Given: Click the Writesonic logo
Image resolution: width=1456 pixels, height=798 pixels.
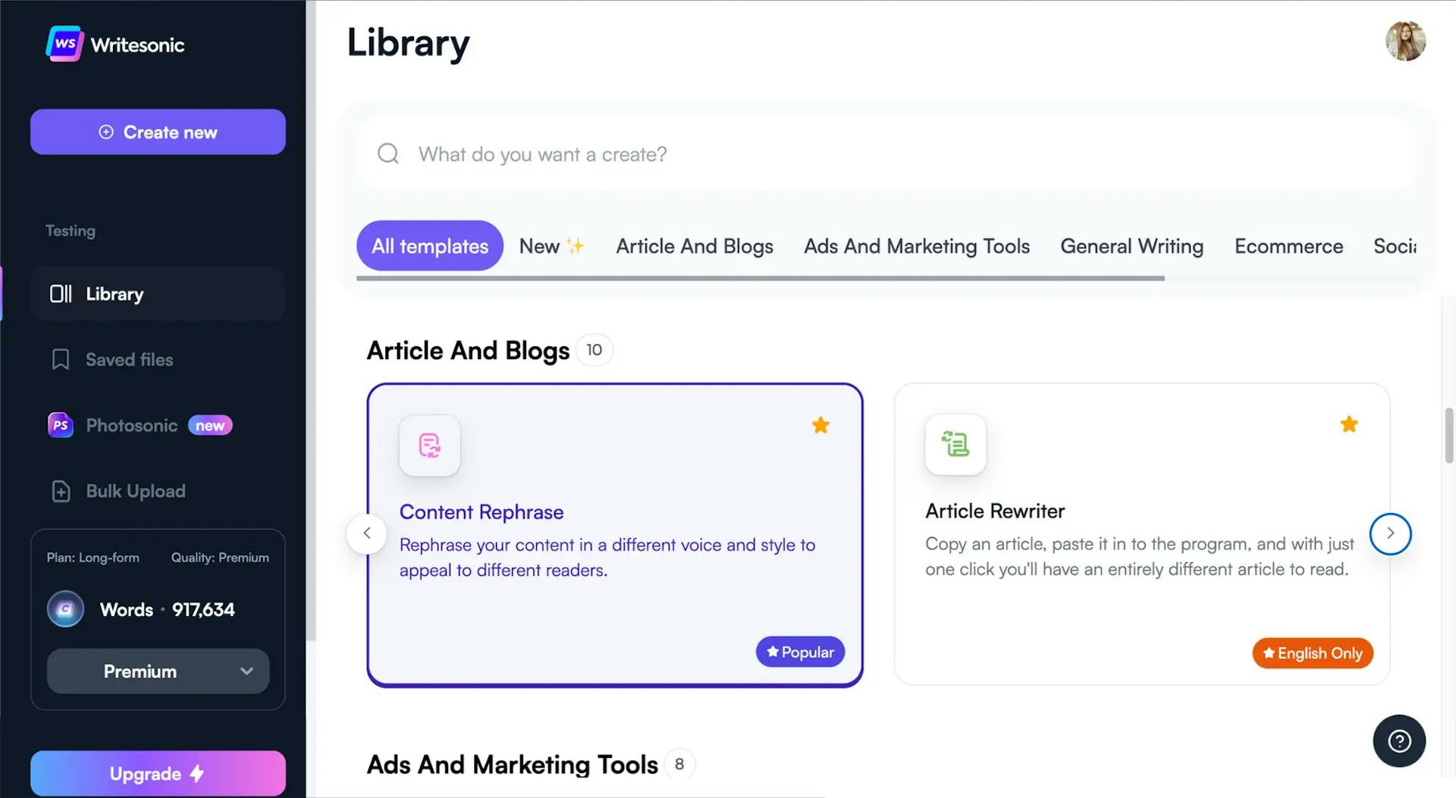Looking at the screenshot, I should 114,44.
